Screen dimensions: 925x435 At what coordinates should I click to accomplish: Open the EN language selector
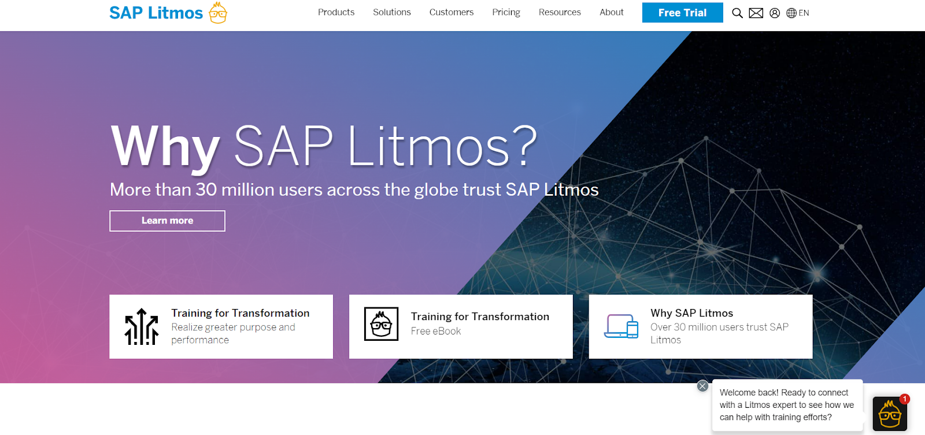(x=804, y=13)
